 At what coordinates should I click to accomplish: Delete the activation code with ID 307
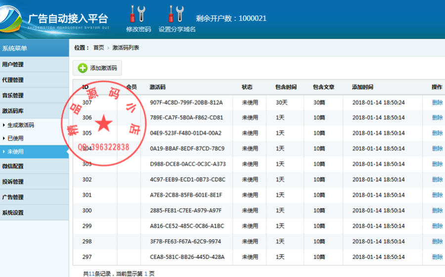tap(438, 102)
